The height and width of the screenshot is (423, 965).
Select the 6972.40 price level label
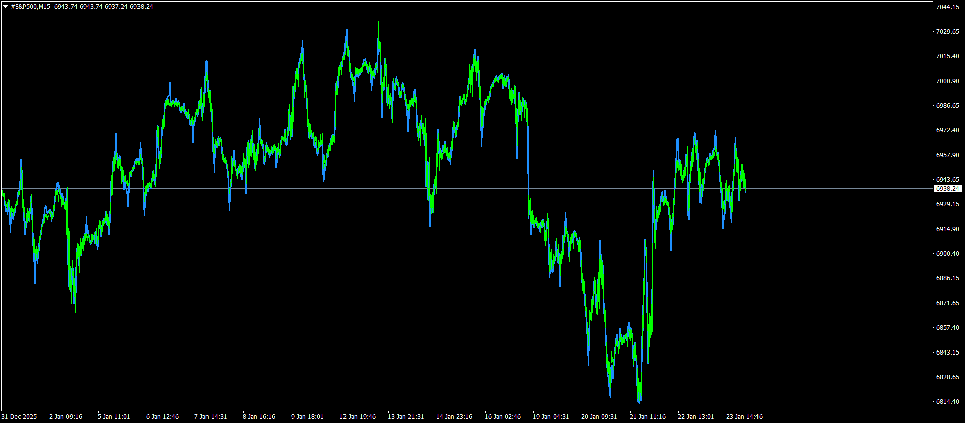947,130
